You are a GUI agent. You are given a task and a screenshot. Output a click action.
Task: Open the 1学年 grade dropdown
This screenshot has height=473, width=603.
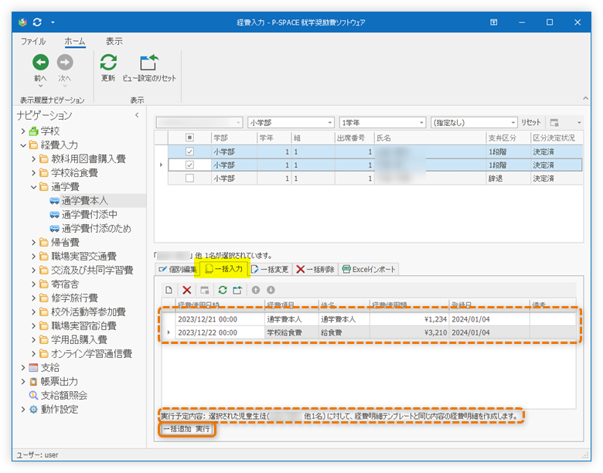(x=382, y=123)
